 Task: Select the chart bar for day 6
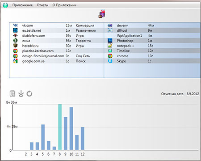tap(49, 145)
